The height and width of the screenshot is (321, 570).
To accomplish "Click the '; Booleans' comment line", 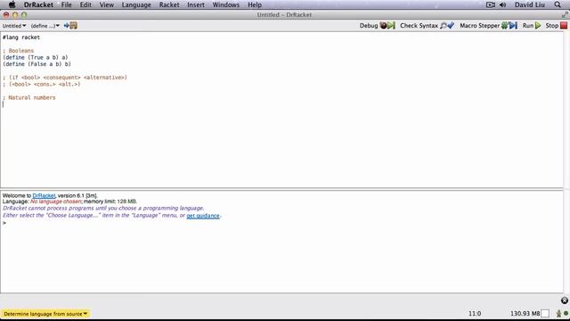I will pyautogui.click(x=18, y=51).
